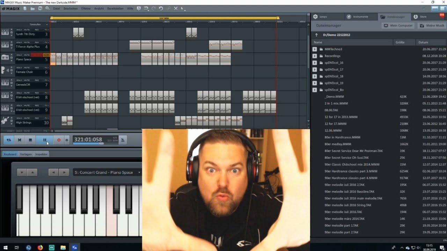Click the yellow 324 Takte range bar

164,18
